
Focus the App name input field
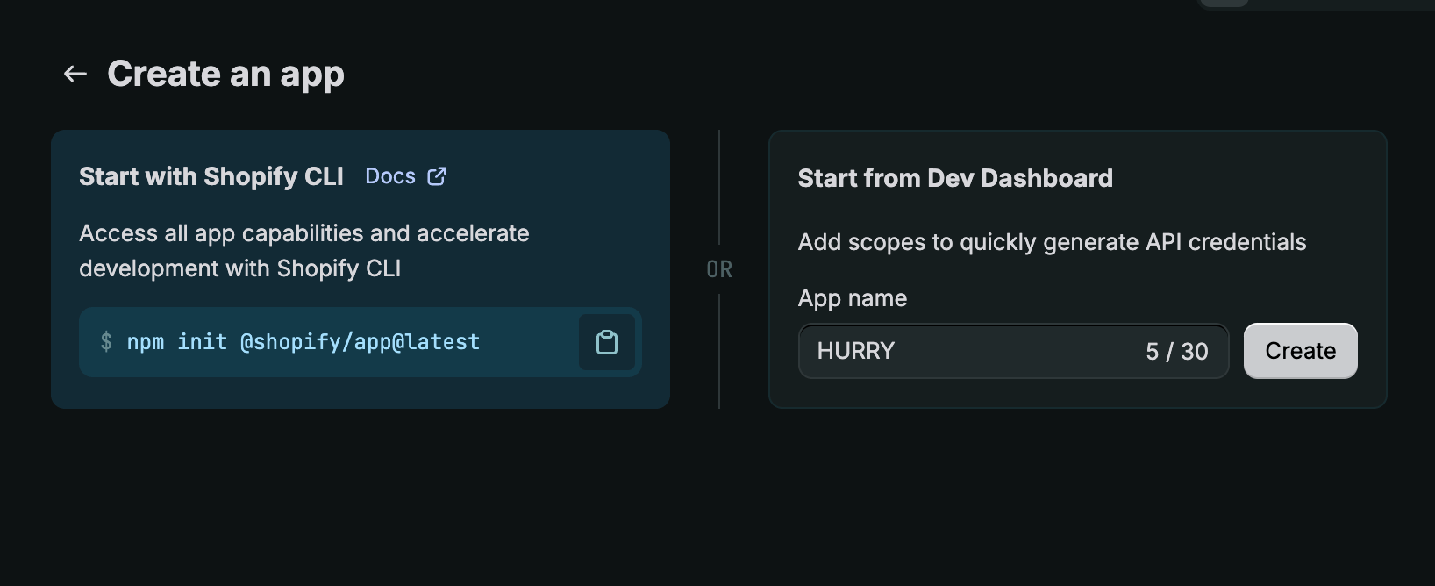(x=1013, y=351)
